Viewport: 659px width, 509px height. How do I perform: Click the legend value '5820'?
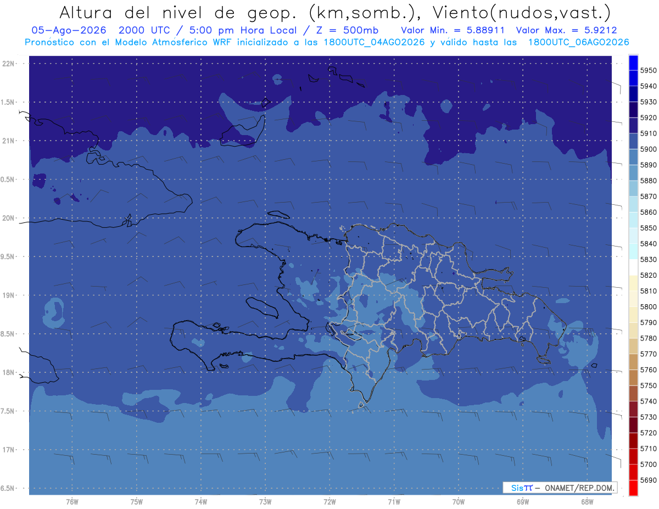tap(648, 275)
